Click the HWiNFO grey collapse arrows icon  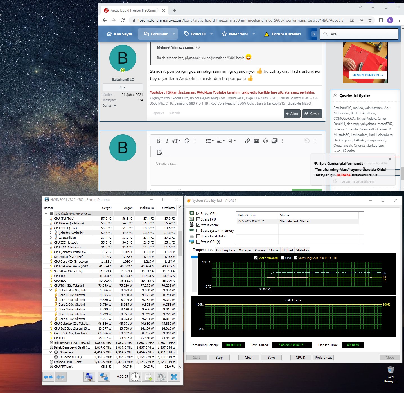click(x=60, y=377)
